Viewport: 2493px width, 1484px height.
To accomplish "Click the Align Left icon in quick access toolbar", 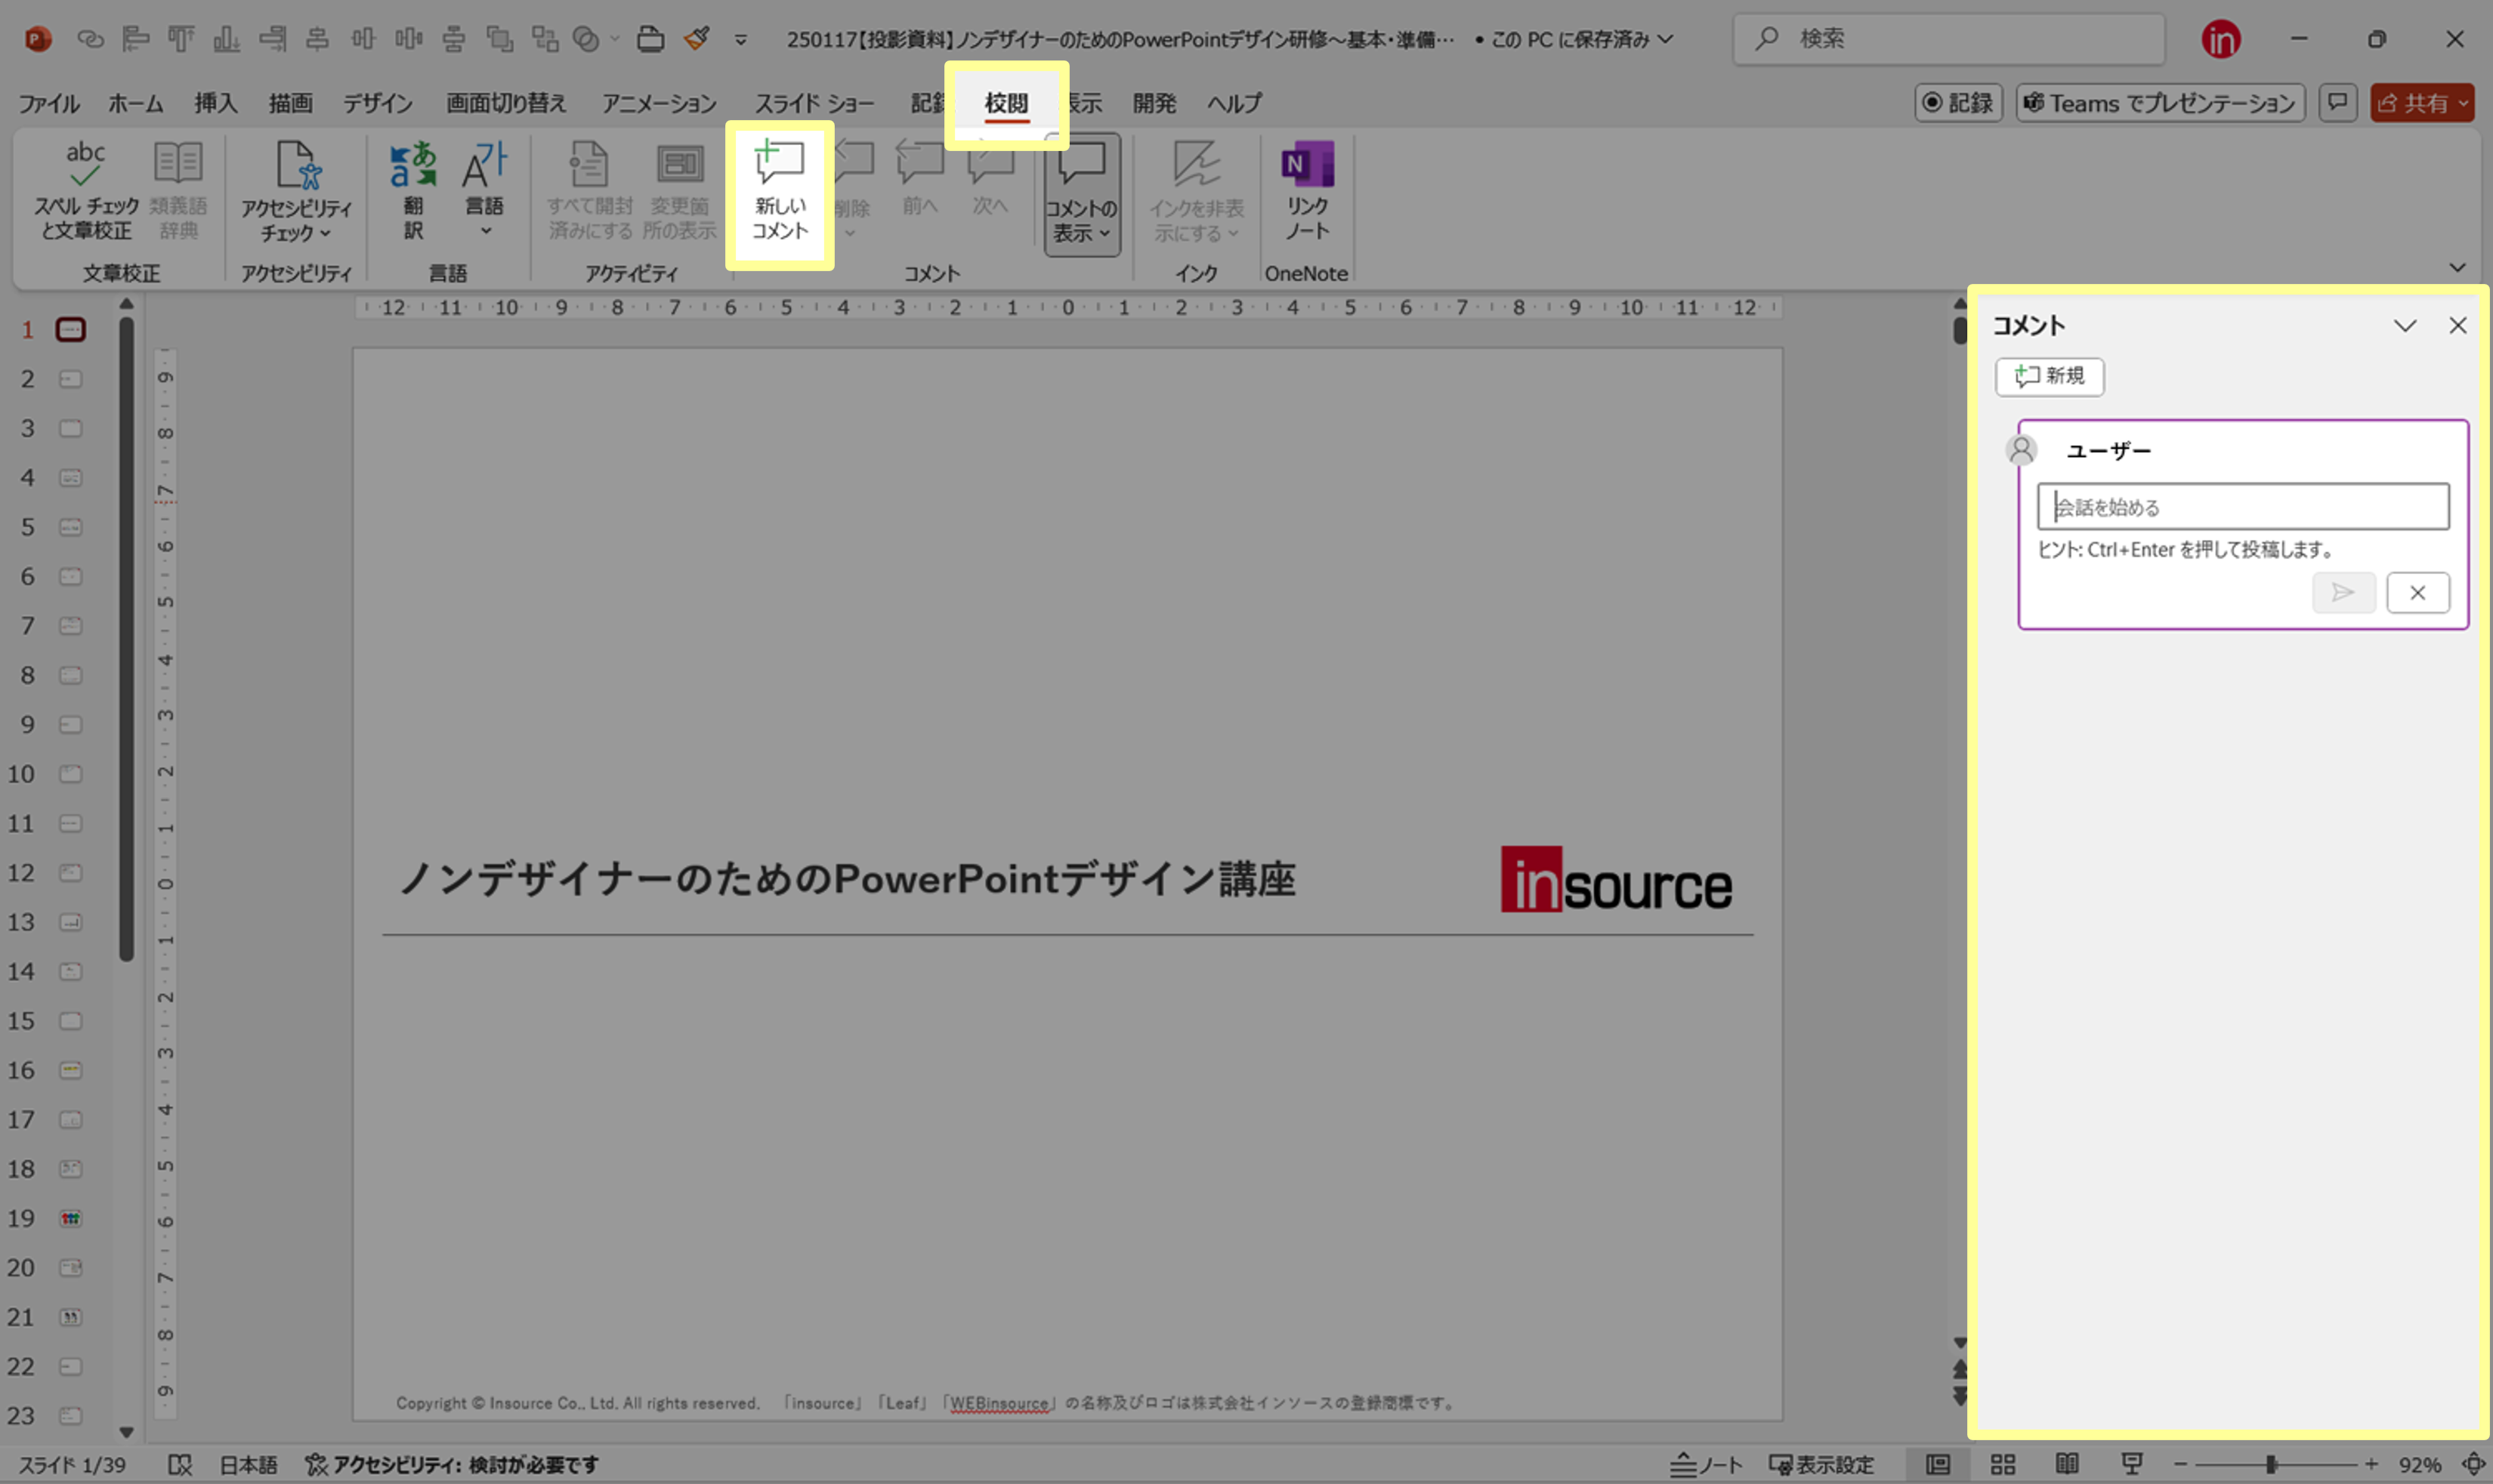I will click(x=135, y=39).
